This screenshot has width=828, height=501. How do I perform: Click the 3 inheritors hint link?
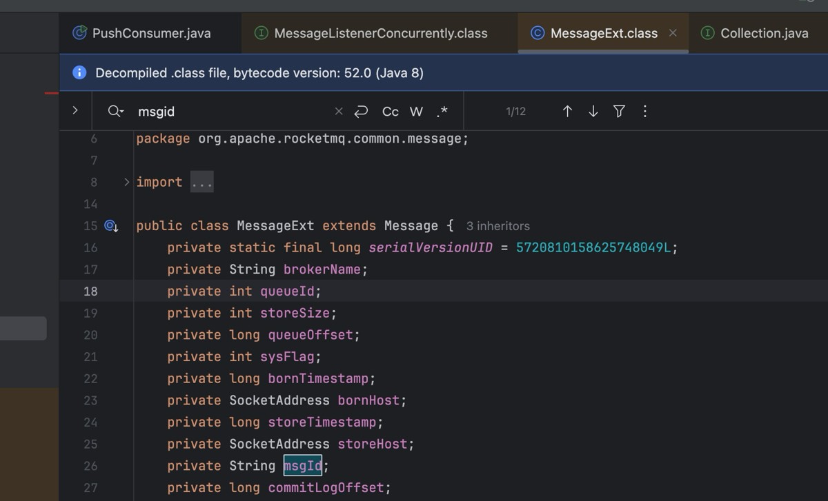coord(497,226)
